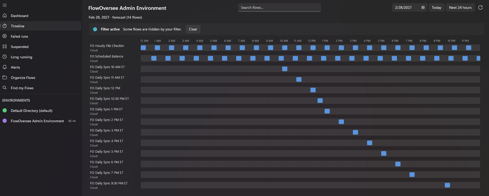489x196 pixels.
Task: Focus the Search flows input
Action: click(x=279, y=7)
